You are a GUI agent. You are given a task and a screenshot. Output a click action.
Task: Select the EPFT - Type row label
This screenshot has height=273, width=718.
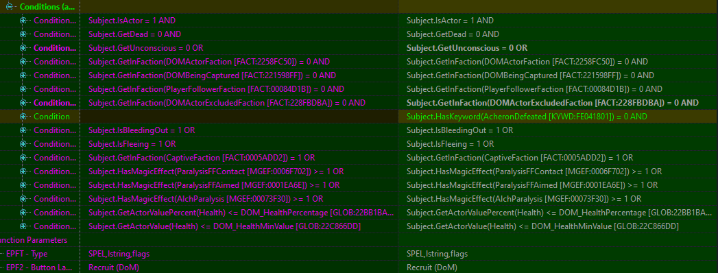(x=27, y=254)
